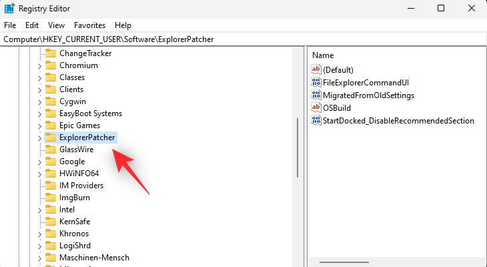Expand the Cygwin key
The width and height of the screenshot is (487, 267).
(39, 102)
